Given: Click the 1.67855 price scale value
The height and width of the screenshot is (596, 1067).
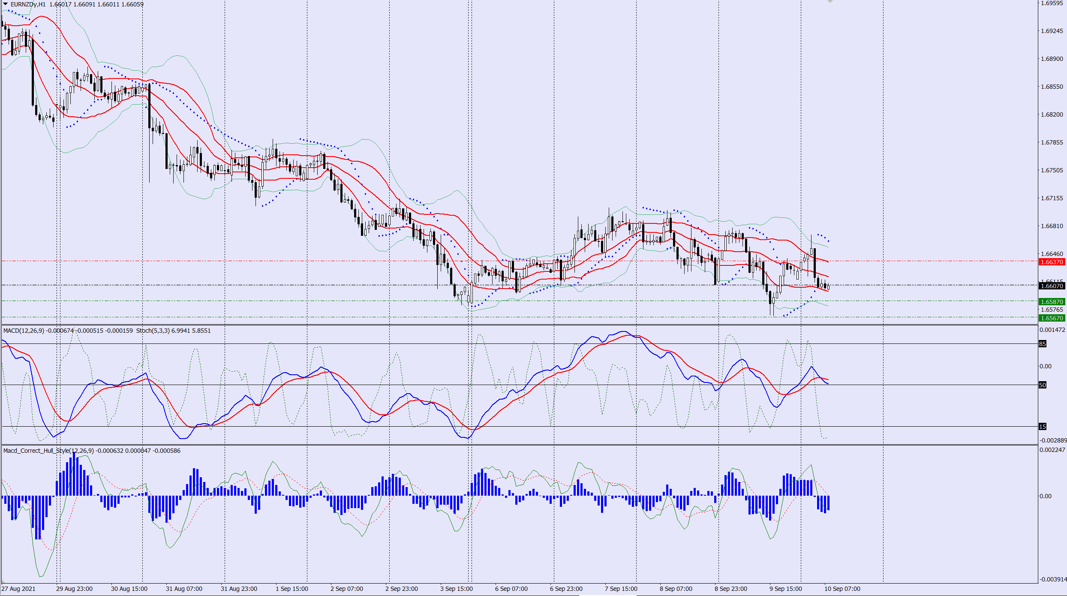Looking at the screenshot, I should (1052, 142).
